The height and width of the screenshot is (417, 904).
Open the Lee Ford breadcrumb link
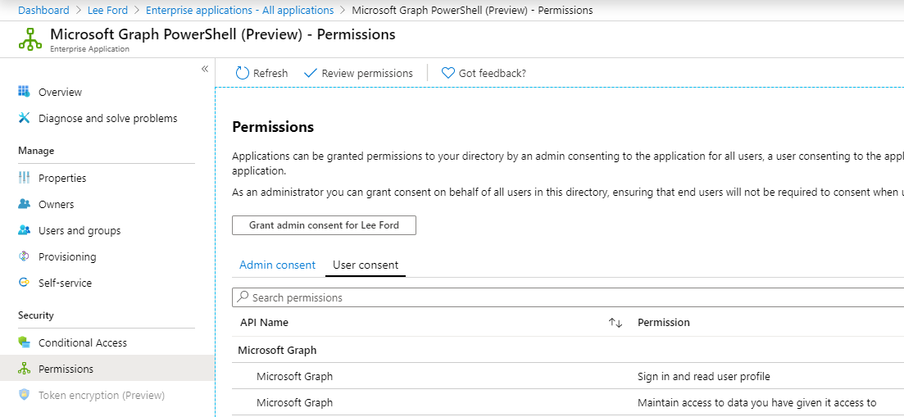coord(108,11)
